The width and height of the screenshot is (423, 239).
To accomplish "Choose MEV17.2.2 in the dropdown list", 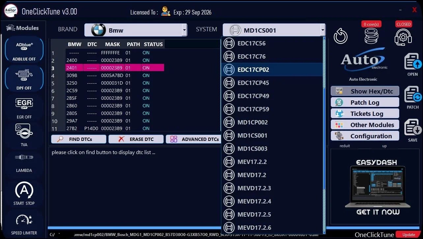I will (272, 162).
